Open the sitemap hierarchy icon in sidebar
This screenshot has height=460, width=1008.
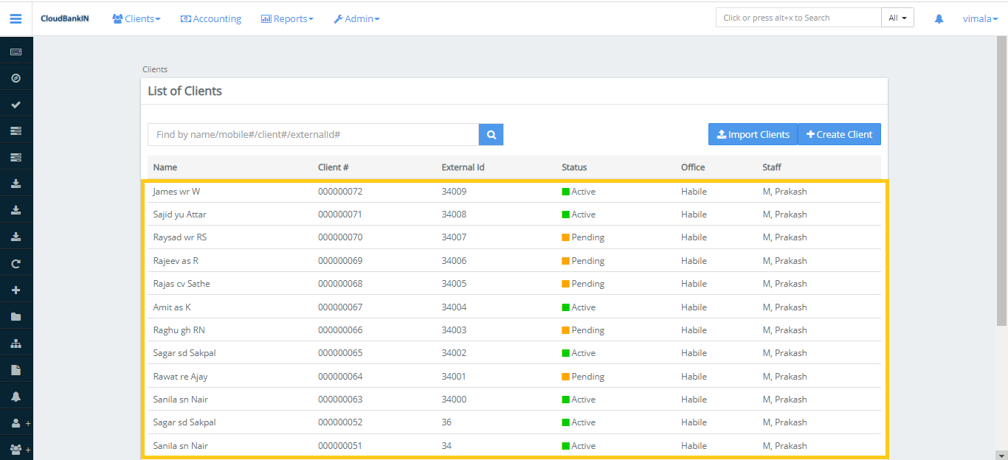pyautogui.click(x=15, y=344)
